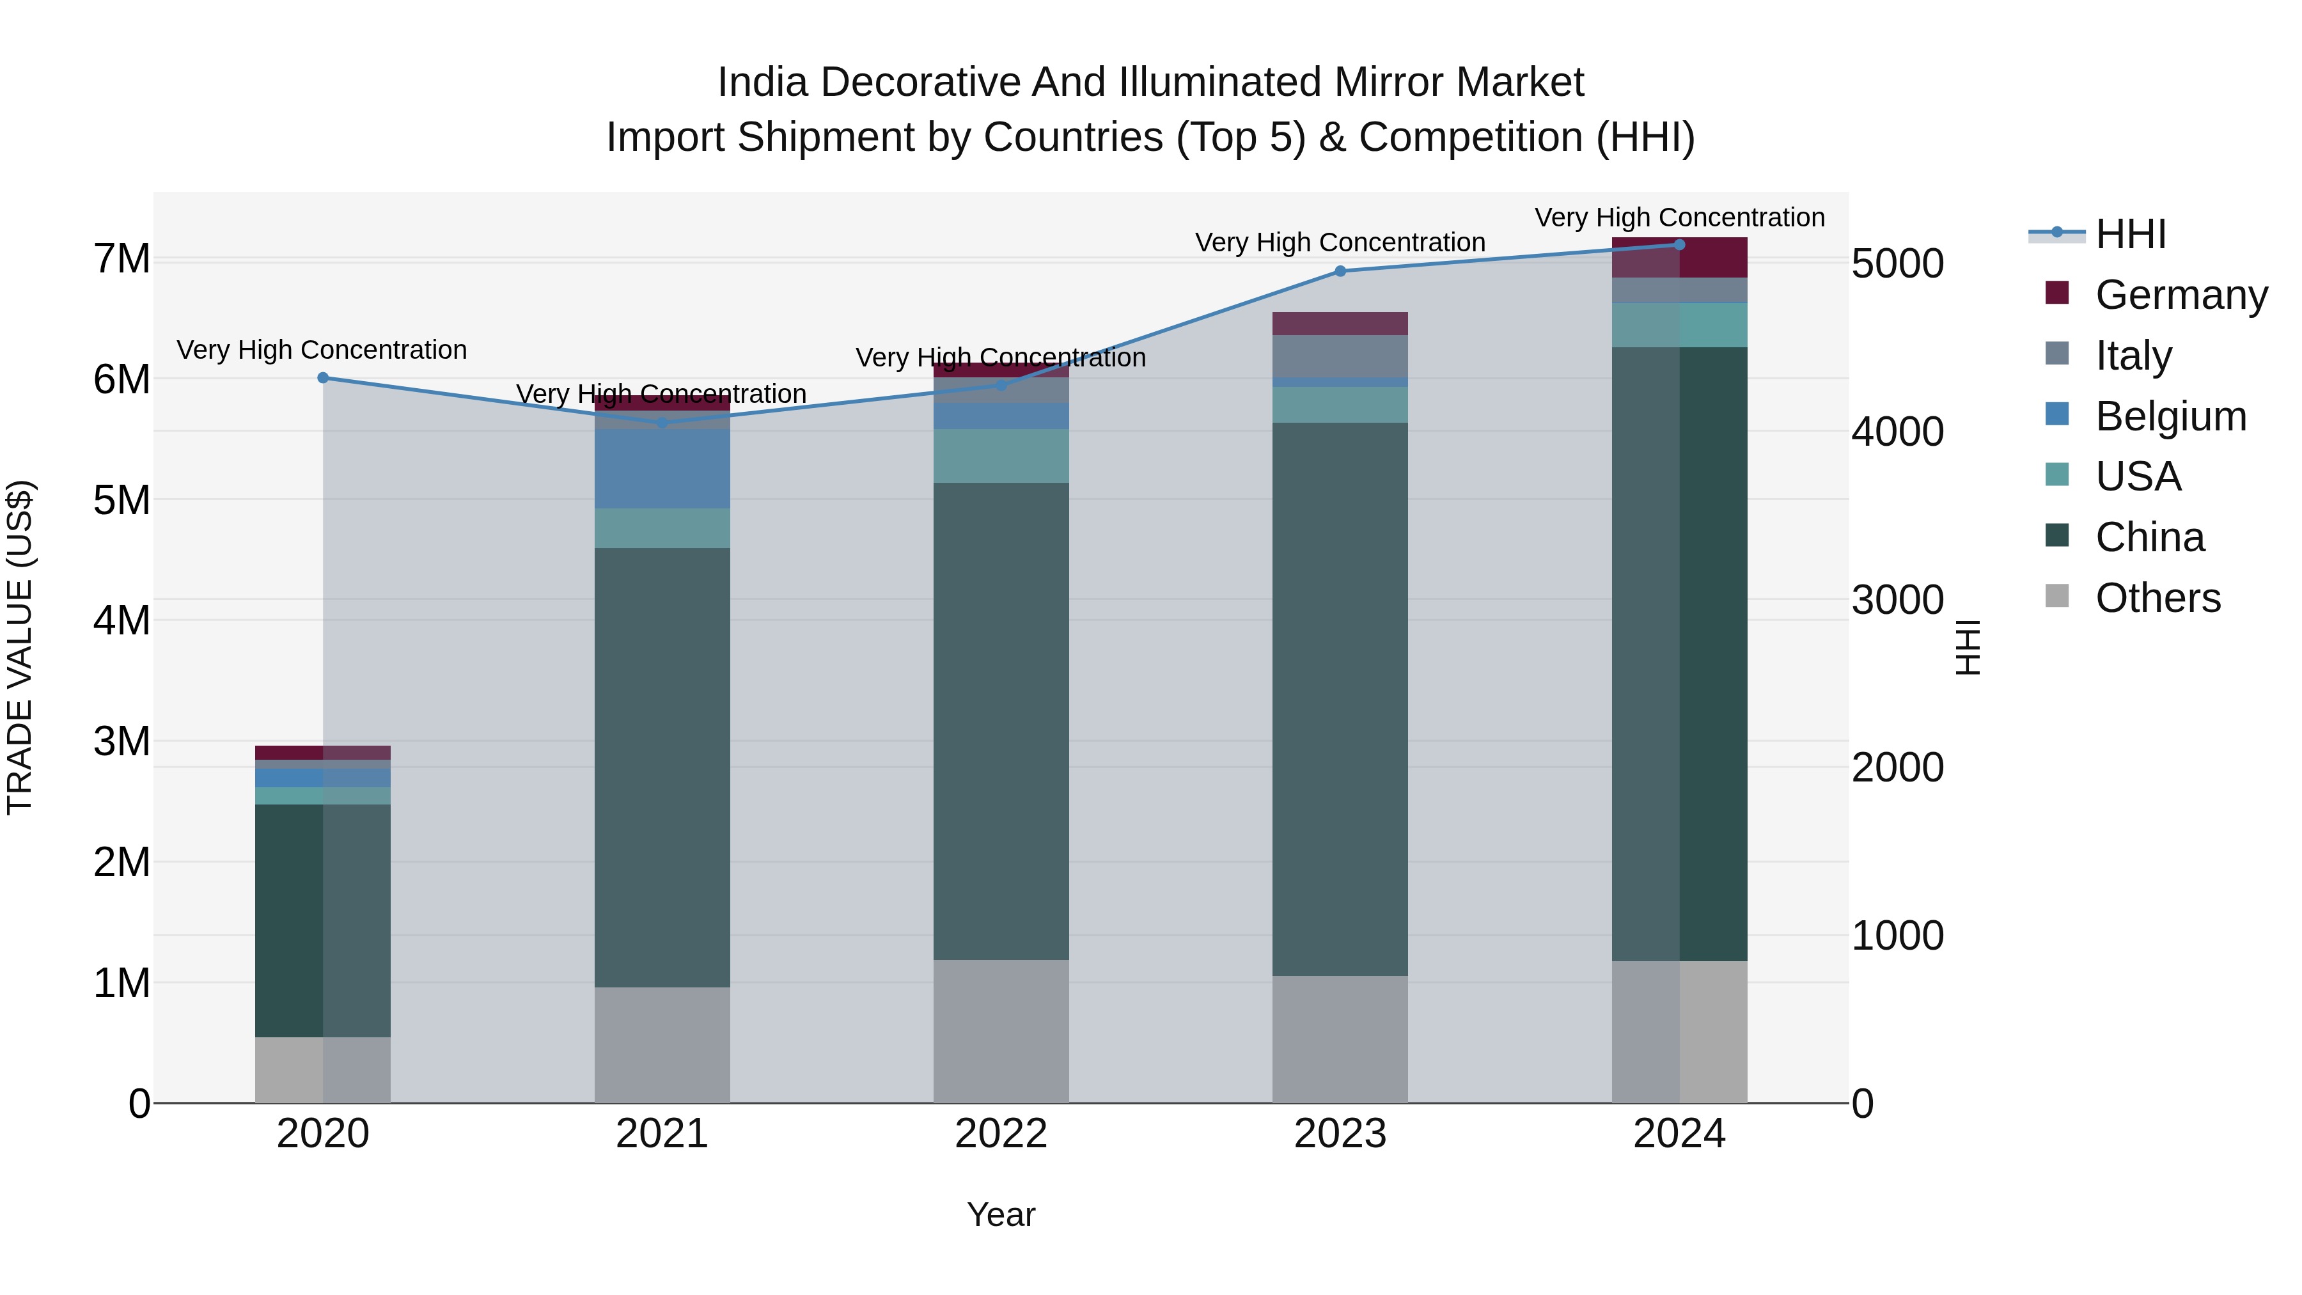Toggle the Belgium legend entry
The image size is (2302, 1295).
tap(2145, 416)
